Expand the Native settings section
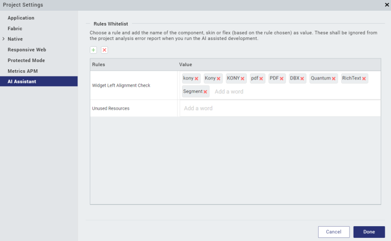391x241 pixels. 4,39
